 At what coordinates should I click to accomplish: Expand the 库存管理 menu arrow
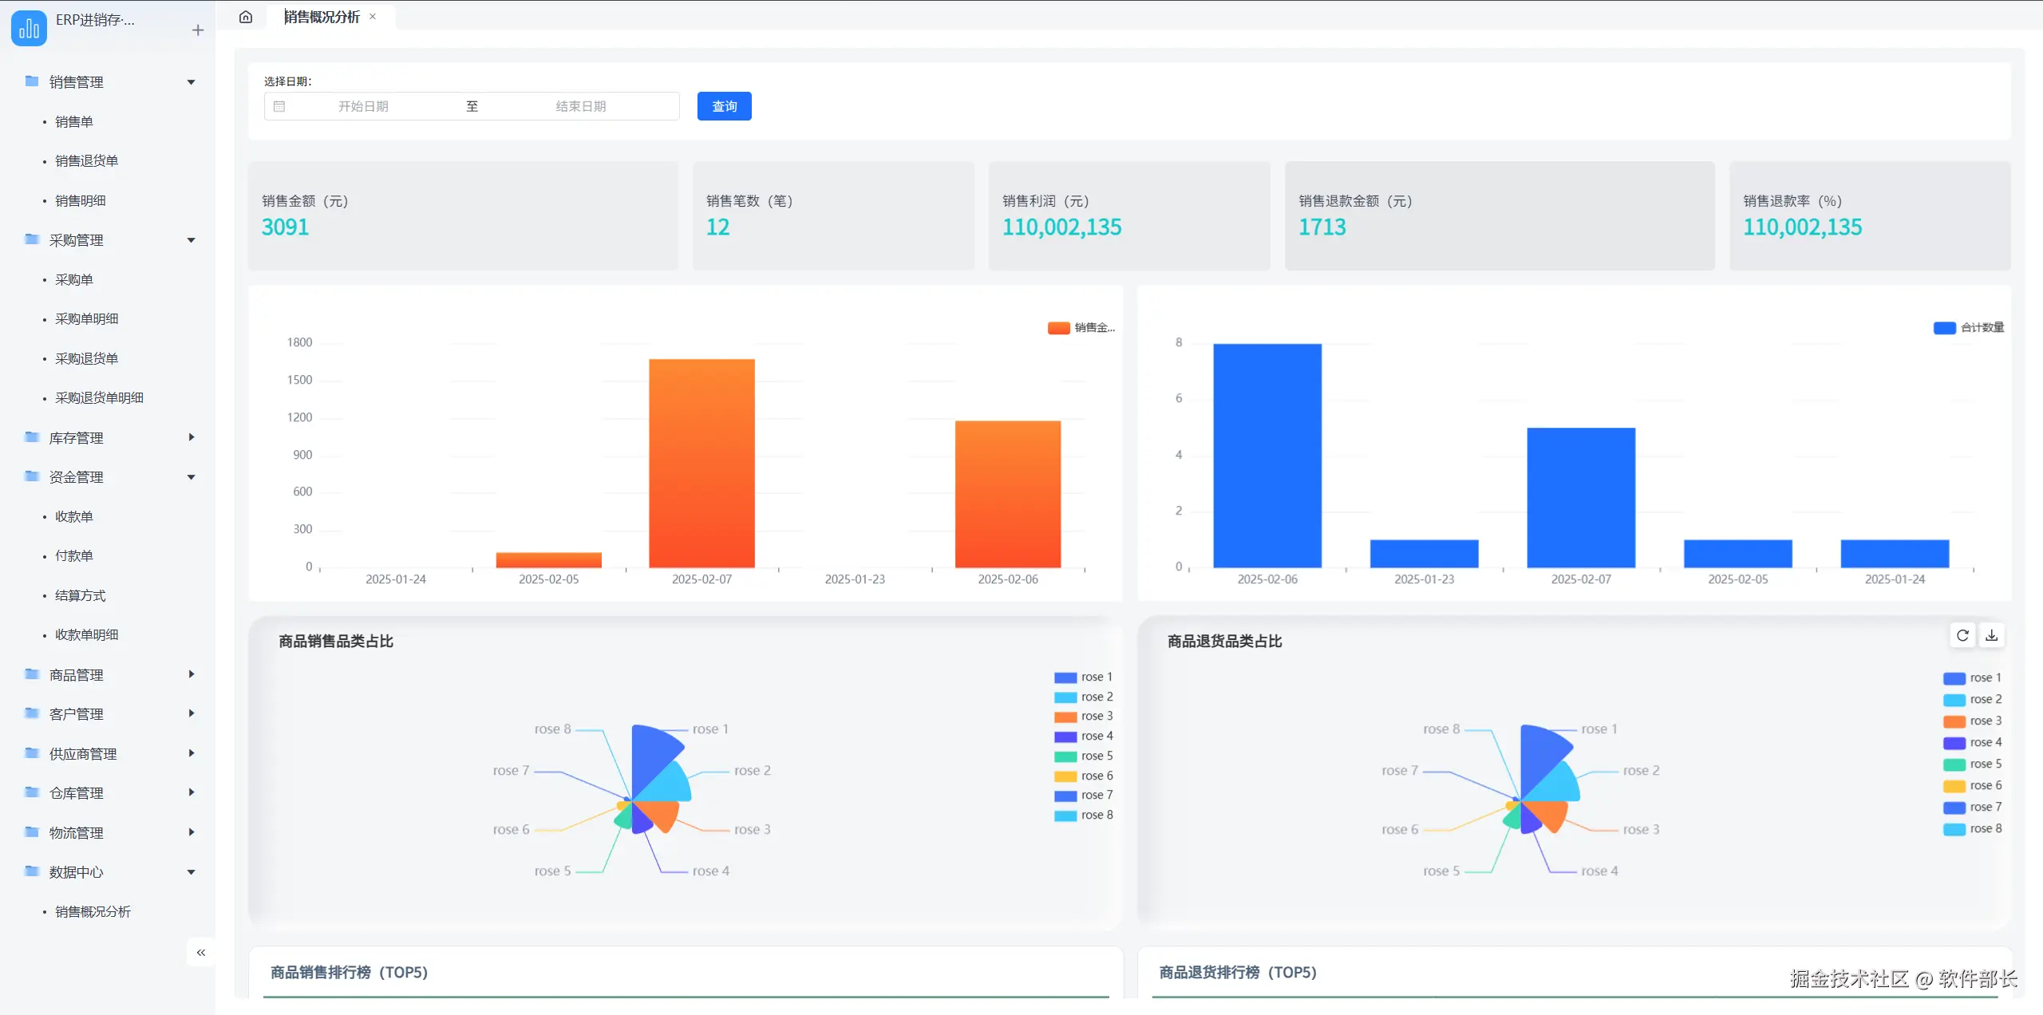pyautogui.click(x=192, y=437)
